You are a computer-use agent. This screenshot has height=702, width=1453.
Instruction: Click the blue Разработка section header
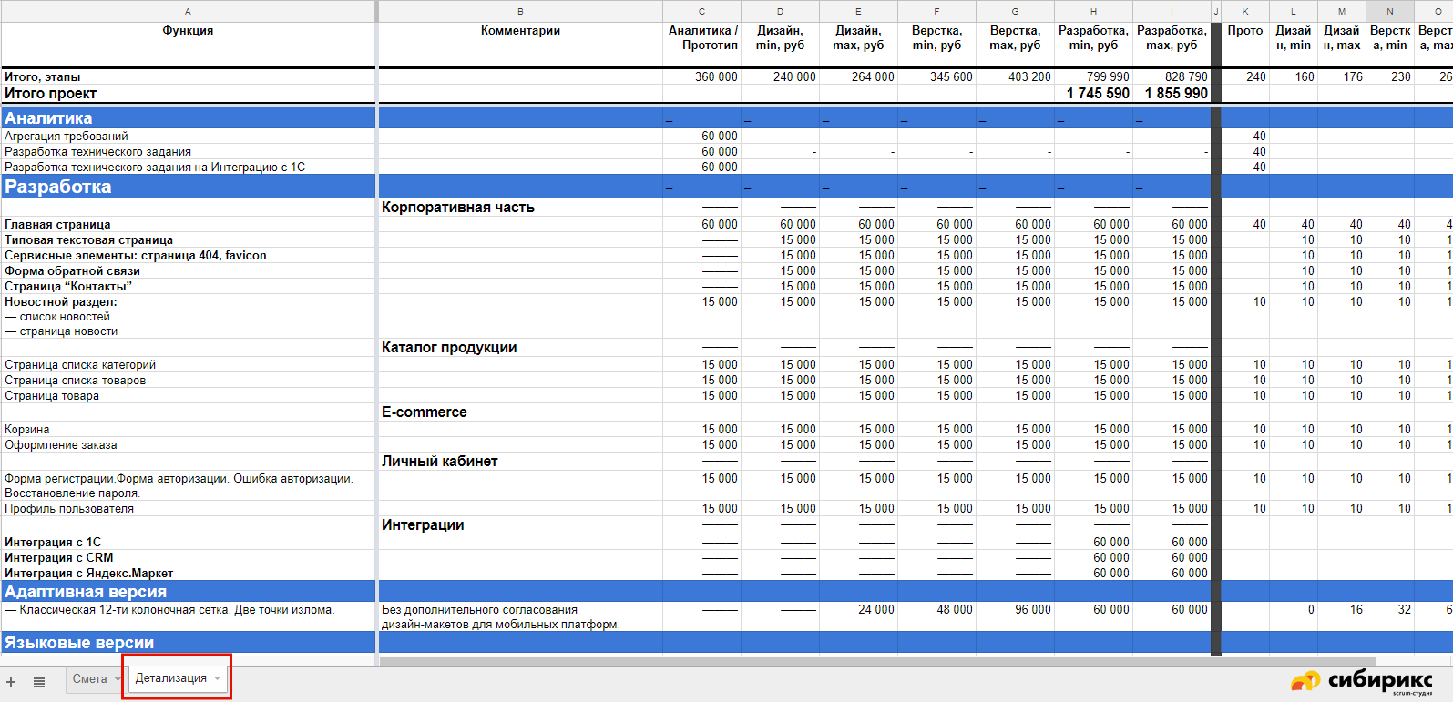tap(188, 187)
